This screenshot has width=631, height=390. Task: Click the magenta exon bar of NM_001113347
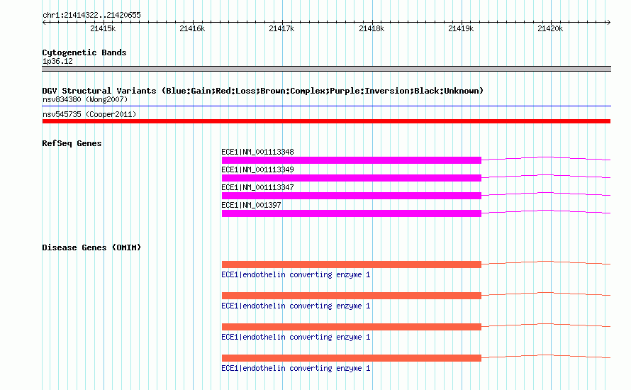coord(352,196)
